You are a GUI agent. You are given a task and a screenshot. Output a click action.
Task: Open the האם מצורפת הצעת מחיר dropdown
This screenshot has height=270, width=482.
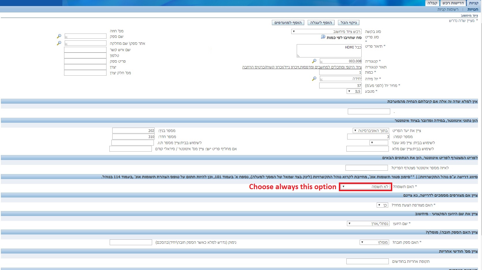tap(382, 205)
